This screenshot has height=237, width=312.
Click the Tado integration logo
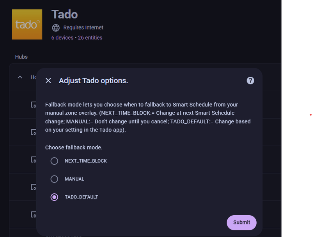[27, 25]
